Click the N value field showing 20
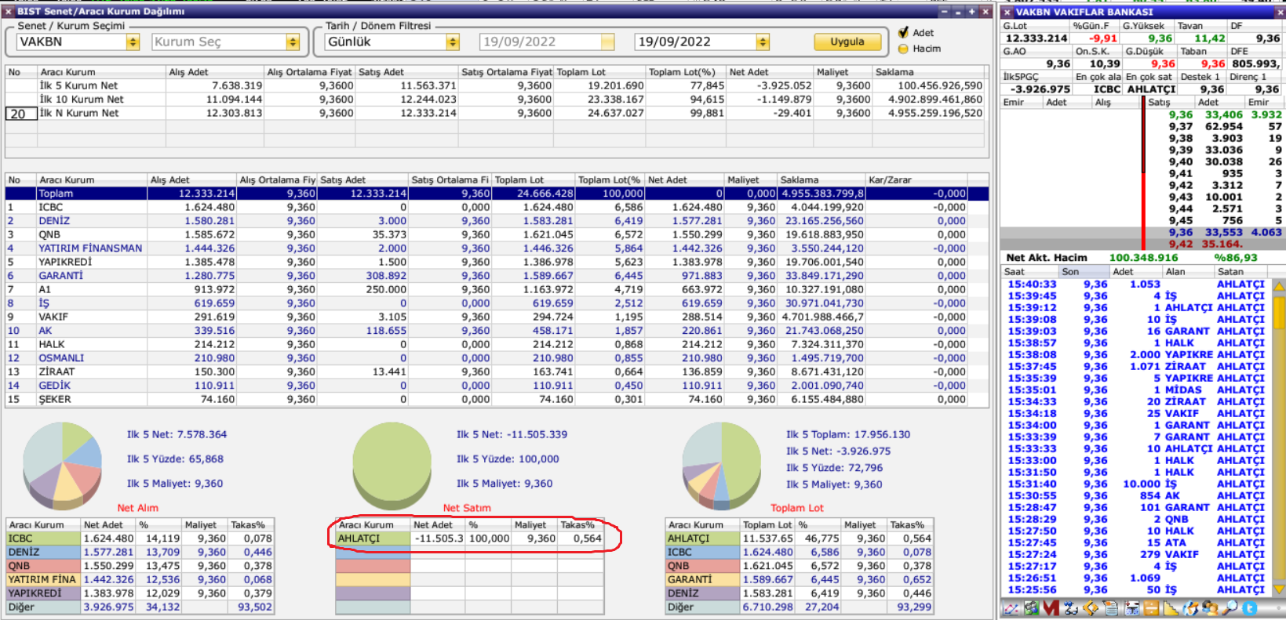Viewport: 1286px width, 620px height. (x=20, y=114)
